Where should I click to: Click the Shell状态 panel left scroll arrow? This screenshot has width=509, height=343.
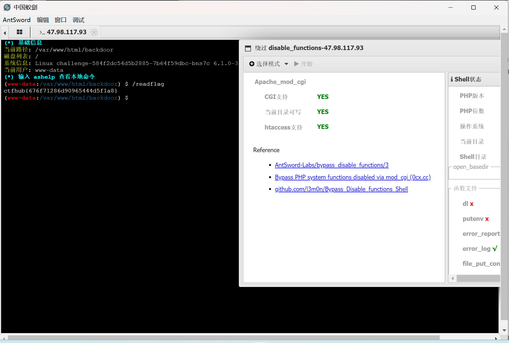coord(453,279)
